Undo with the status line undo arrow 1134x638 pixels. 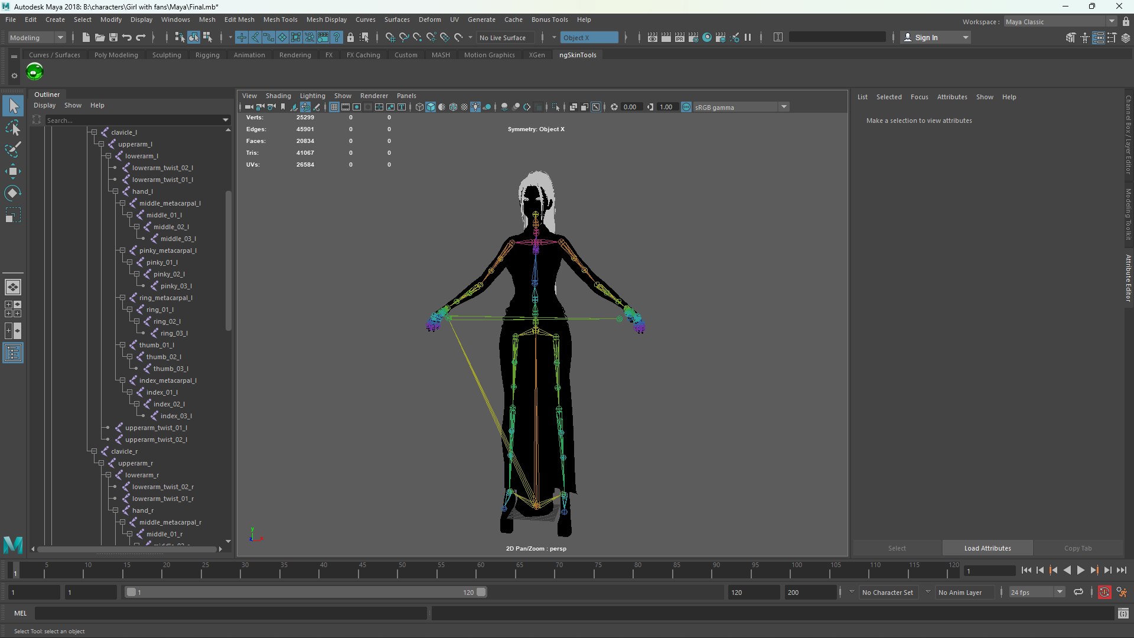click(x=127, y=37)
